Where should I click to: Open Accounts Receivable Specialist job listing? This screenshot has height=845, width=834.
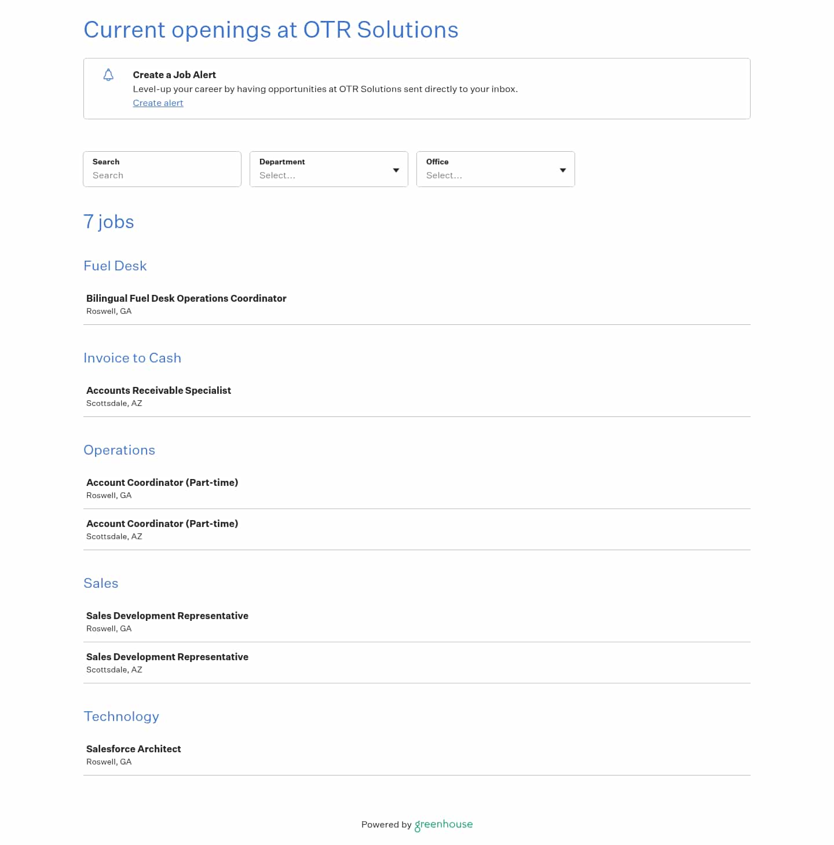pyautogui.click(x=159, y=390)
